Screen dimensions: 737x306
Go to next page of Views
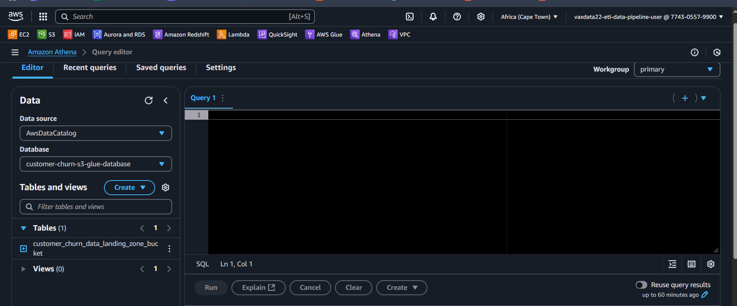[169, 269]
